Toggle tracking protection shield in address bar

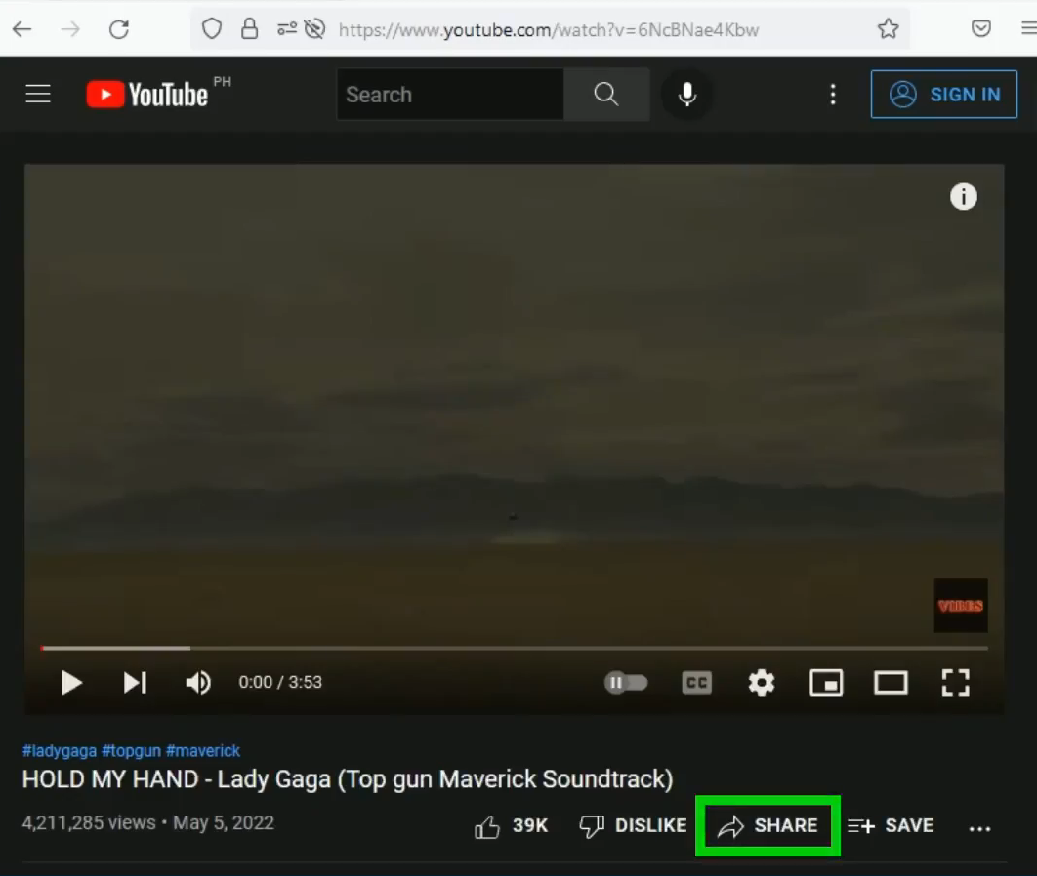click(211, 28)
